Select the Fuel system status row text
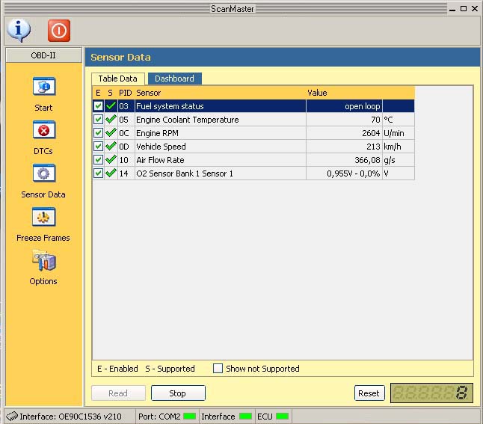This screenshot has height=424, width=483. pyautogui.click(x=170, y=106)
